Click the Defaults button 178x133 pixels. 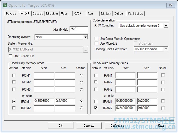[x=117, y=125]
